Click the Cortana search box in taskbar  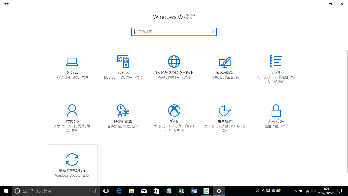[x=56, y=191]
